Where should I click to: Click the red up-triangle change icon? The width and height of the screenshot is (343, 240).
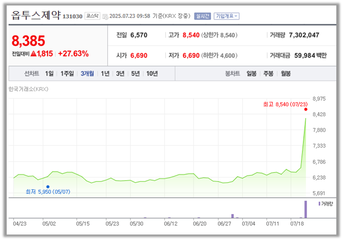(x=33, y=53)
